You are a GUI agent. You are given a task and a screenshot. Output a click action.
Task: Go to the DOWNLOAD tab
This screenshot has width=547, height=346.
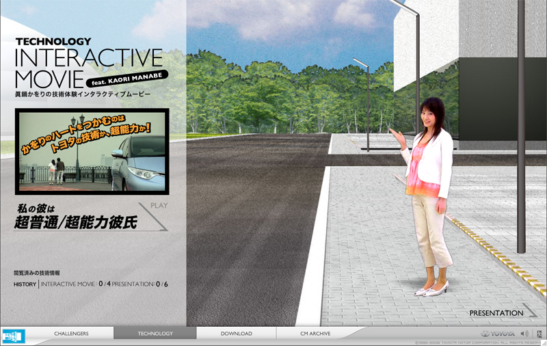[236, 334]
